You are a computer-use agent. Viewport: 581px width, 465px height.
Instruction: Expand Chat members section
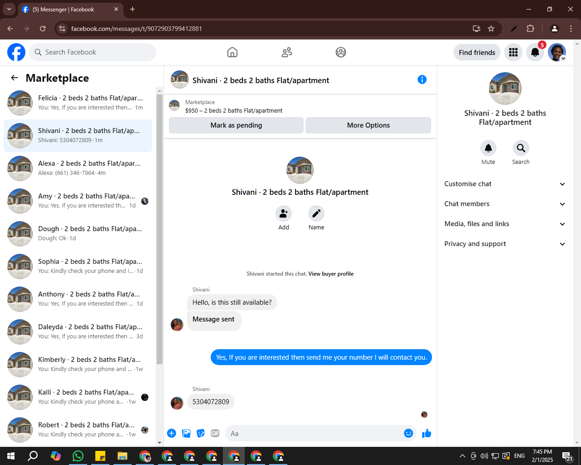505,204
